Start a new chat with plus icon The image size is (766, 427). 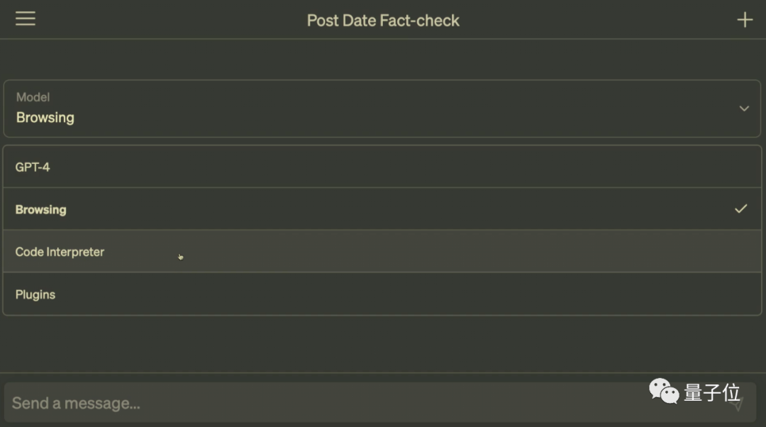coord(745,20)
